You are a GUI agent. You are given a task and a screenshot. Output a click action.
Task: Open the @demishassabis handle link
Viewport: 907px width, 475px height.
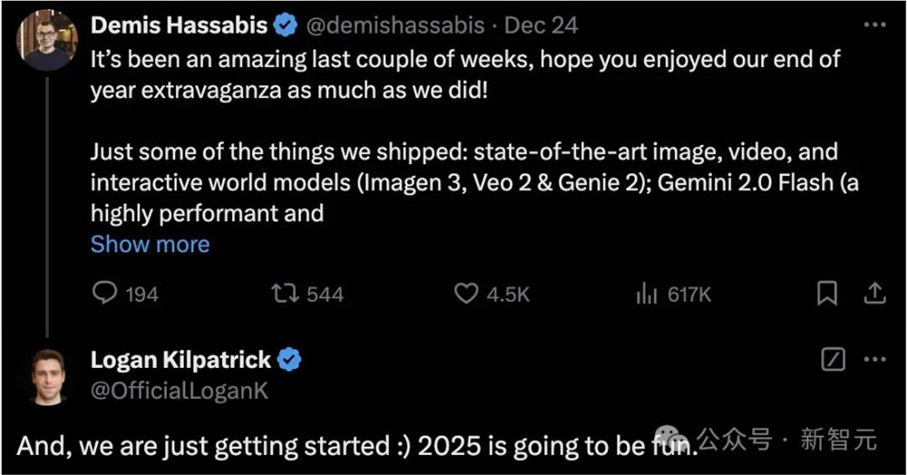(398, 25)
